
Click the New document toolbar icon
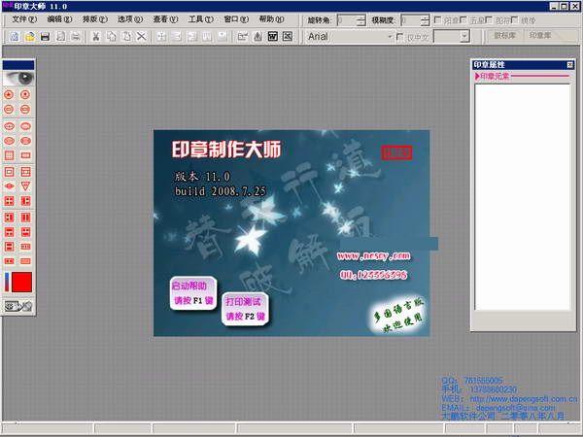tap(15, 37)
